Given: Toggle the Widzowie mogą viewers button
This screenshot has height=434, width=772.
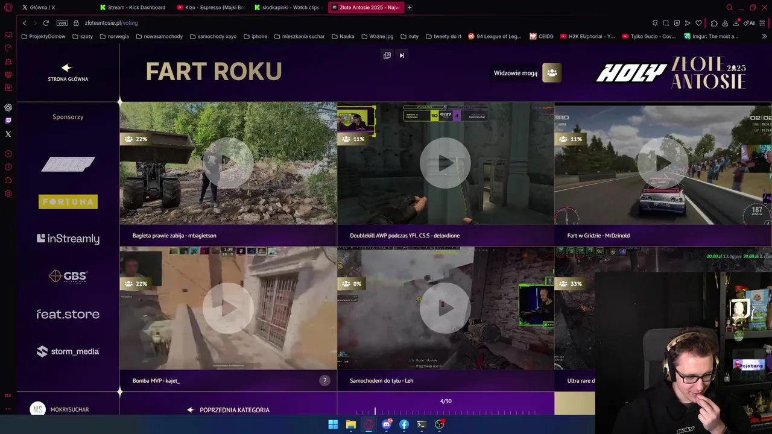Looking at the screenshot, I should click(552, 73).
